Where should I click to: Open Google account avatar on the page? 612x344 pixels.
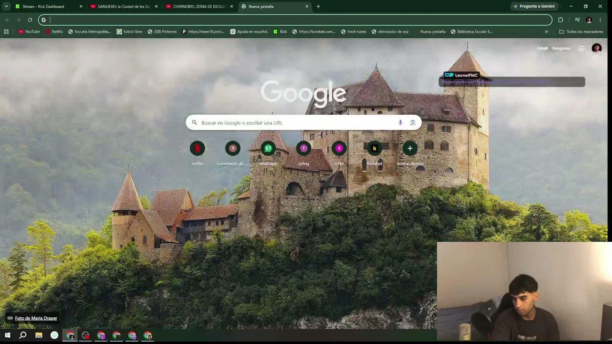pos(597,48)
